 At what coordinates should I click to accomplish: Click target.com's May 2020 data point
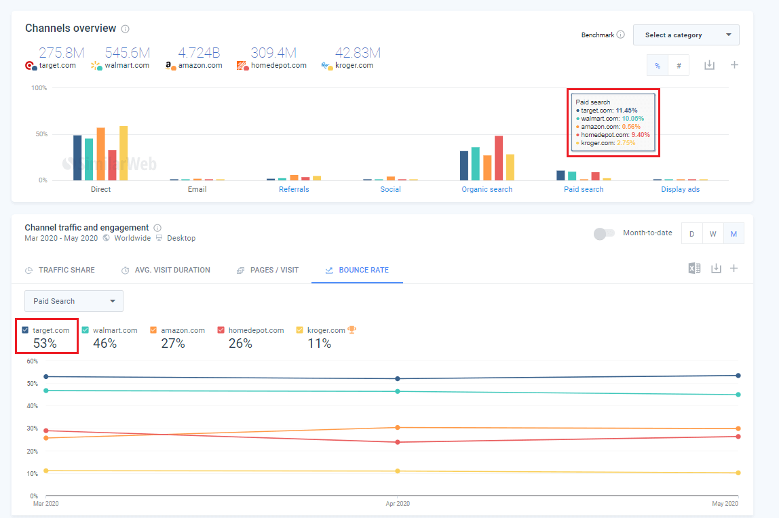click(738, 376)
